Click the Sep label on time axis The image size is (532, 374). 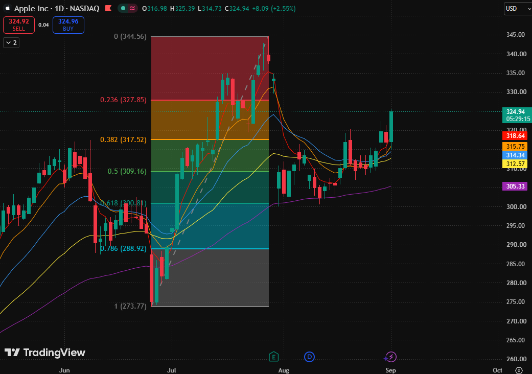(x=390, y=370)
